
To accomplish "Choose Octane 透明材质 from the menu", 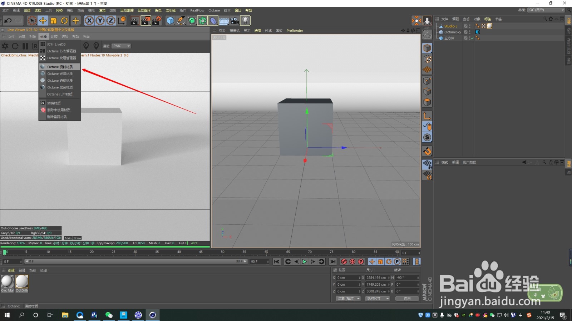I will click(60, 81).
